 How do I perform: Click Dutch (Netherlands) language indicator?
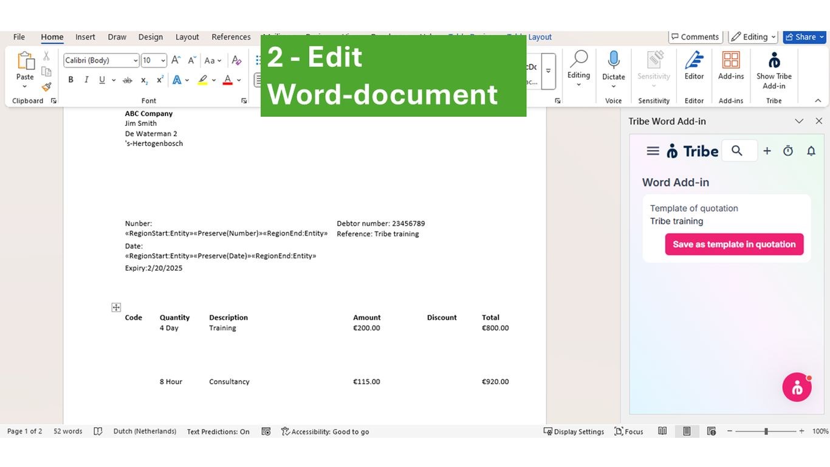[145, 431]
